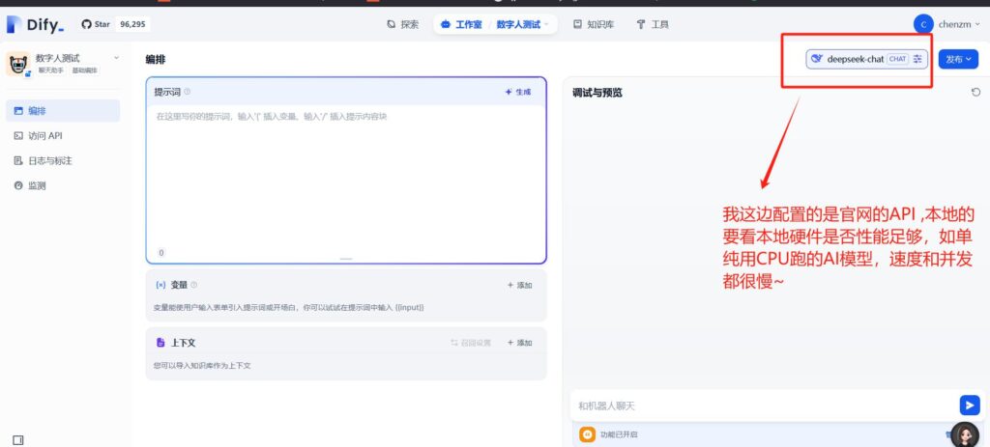
Task: Expand the app info chevron in sidebar
Action: (x=116, y=58)
